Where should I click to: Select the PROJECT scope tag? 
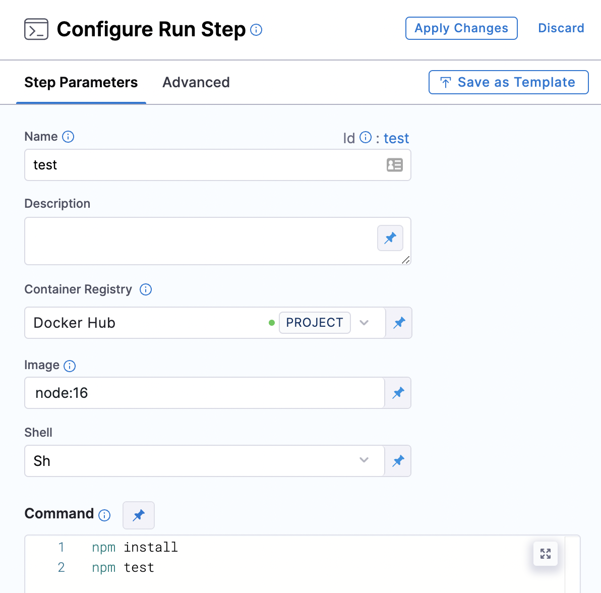pyautogui.click(x=315, y=323)
